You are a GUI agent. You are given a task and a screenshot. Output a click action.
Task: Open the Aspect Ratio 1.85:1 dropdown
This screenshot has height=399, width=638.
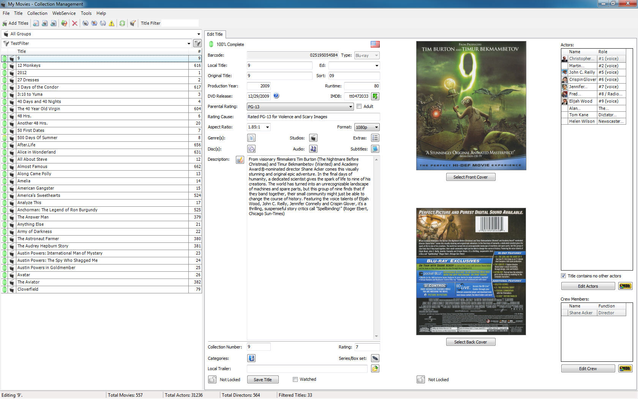tap(267, 127)
